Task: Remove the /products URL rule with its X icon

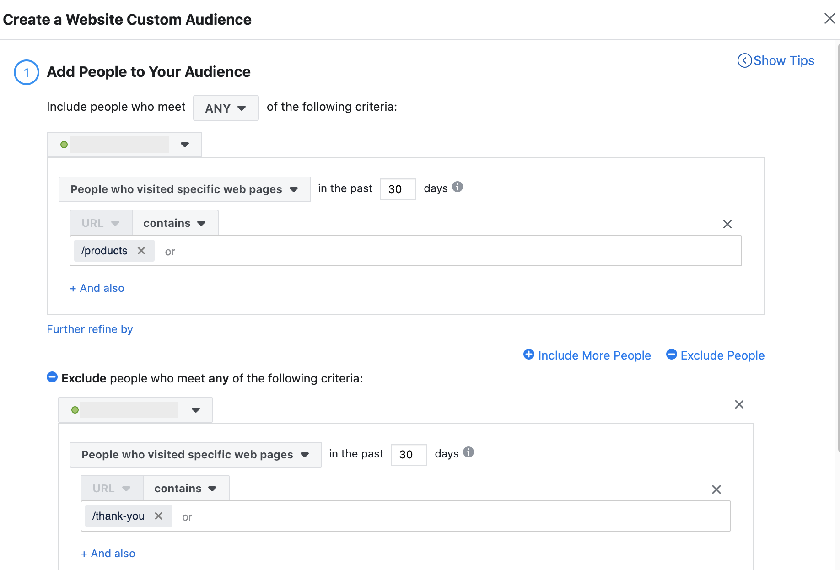Action: (727, 224)
